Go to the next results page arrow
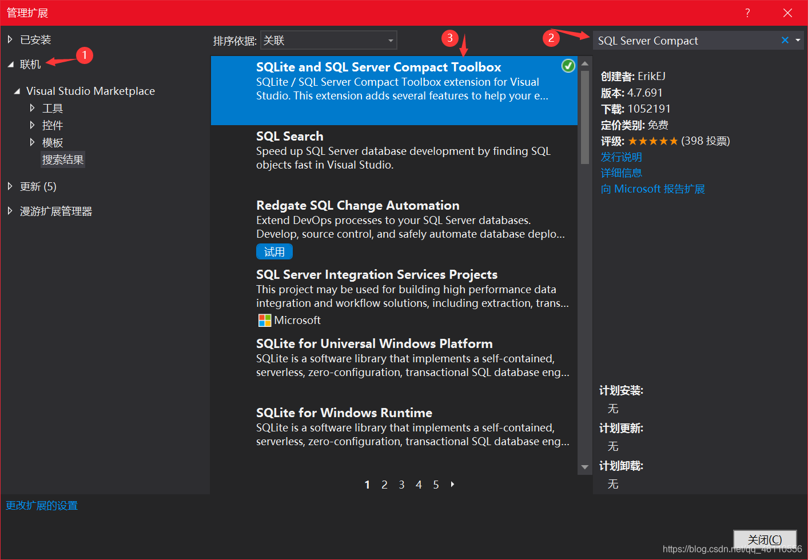Screen dimensions: 808x560 click(452, 484)
